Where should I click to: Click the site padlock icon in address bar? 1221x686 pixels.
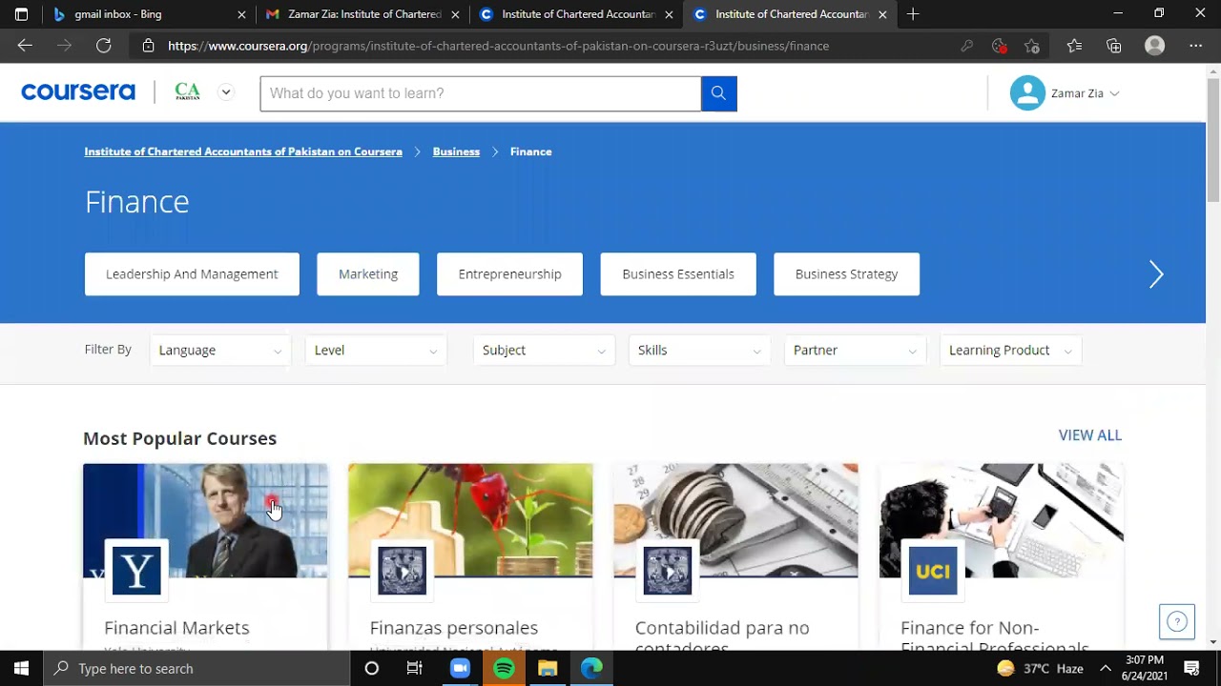pos(148,46)
